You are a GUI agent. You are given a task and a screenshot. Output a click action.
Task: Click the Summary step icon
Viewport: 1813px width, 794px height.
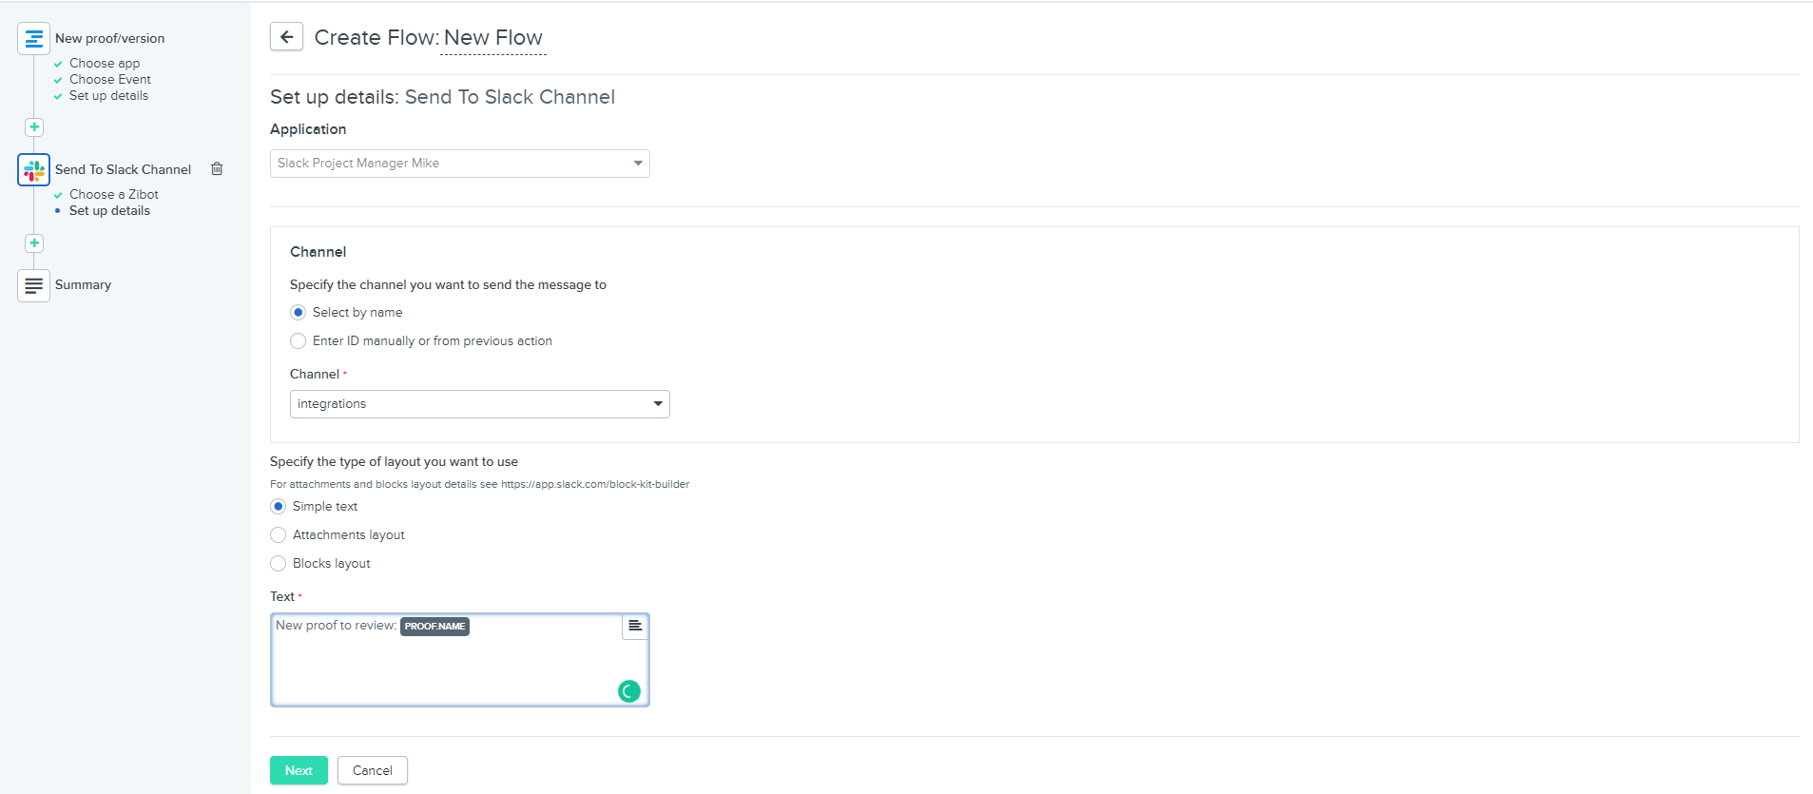coord(33,285)
